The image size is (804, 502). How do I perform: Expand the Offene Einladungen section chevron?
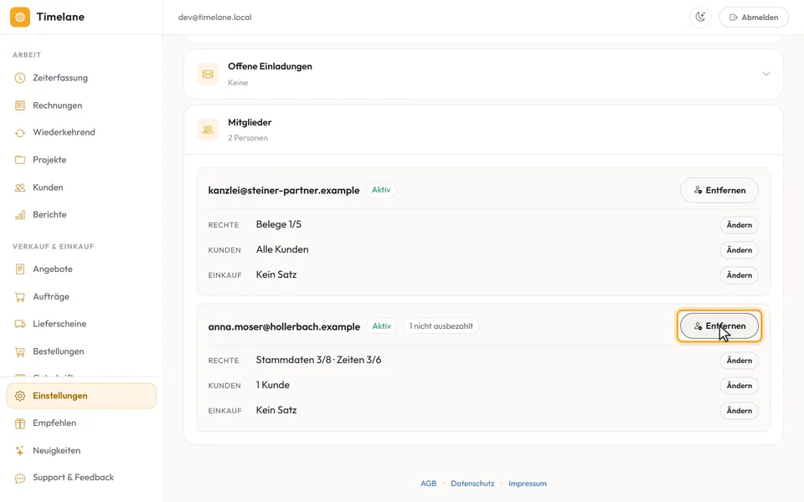pos(766,74)
